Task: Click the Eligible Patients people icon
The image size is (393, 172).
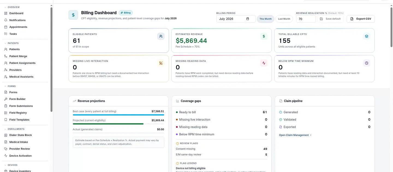Action: click(161, 36)
